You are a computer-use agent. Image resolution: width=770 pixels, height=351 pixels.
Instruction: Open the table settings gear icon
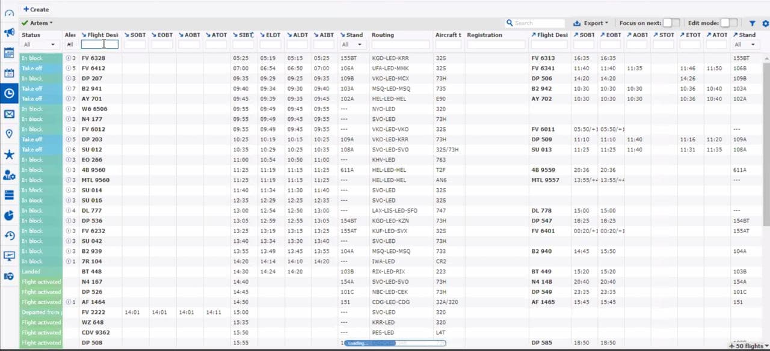tap(765, 23)
